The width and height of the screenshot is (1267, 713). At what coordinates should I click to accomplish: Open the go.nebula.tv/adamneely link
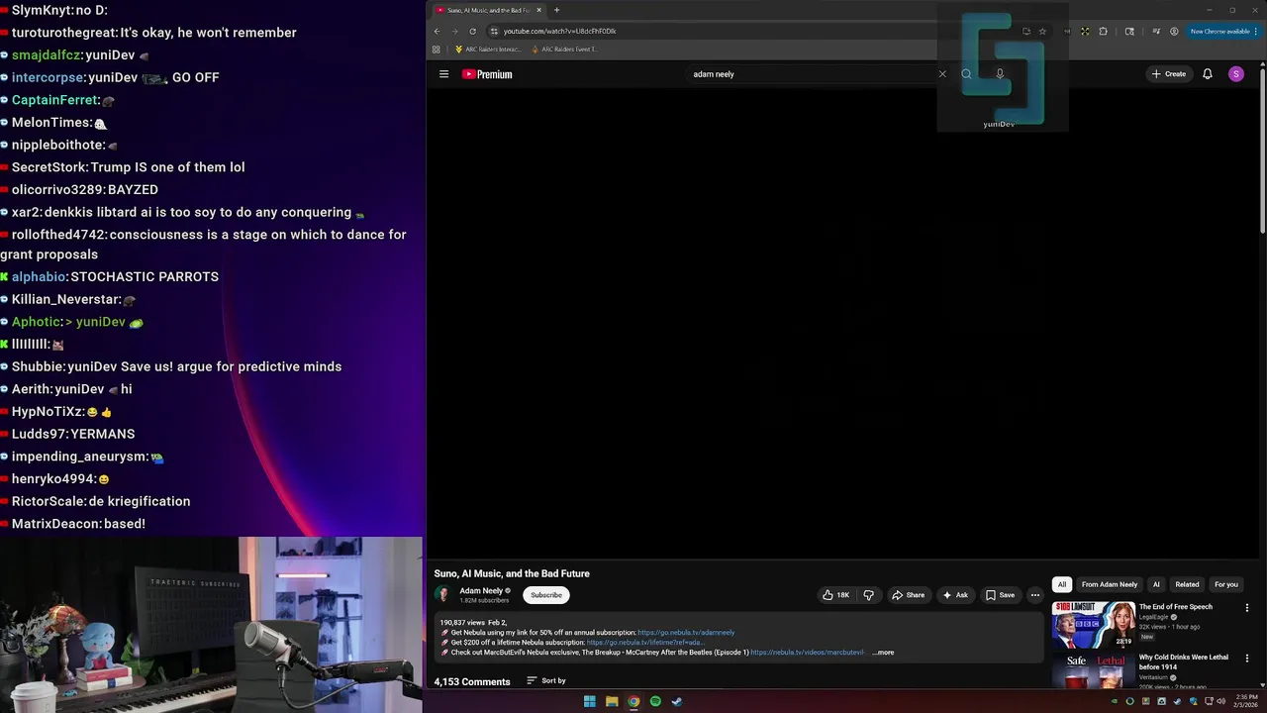click(x=686, y=633)
